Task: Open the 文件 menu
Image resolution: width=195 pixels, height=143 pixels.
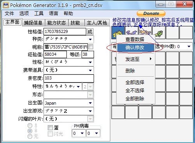Action: (9, 14)
